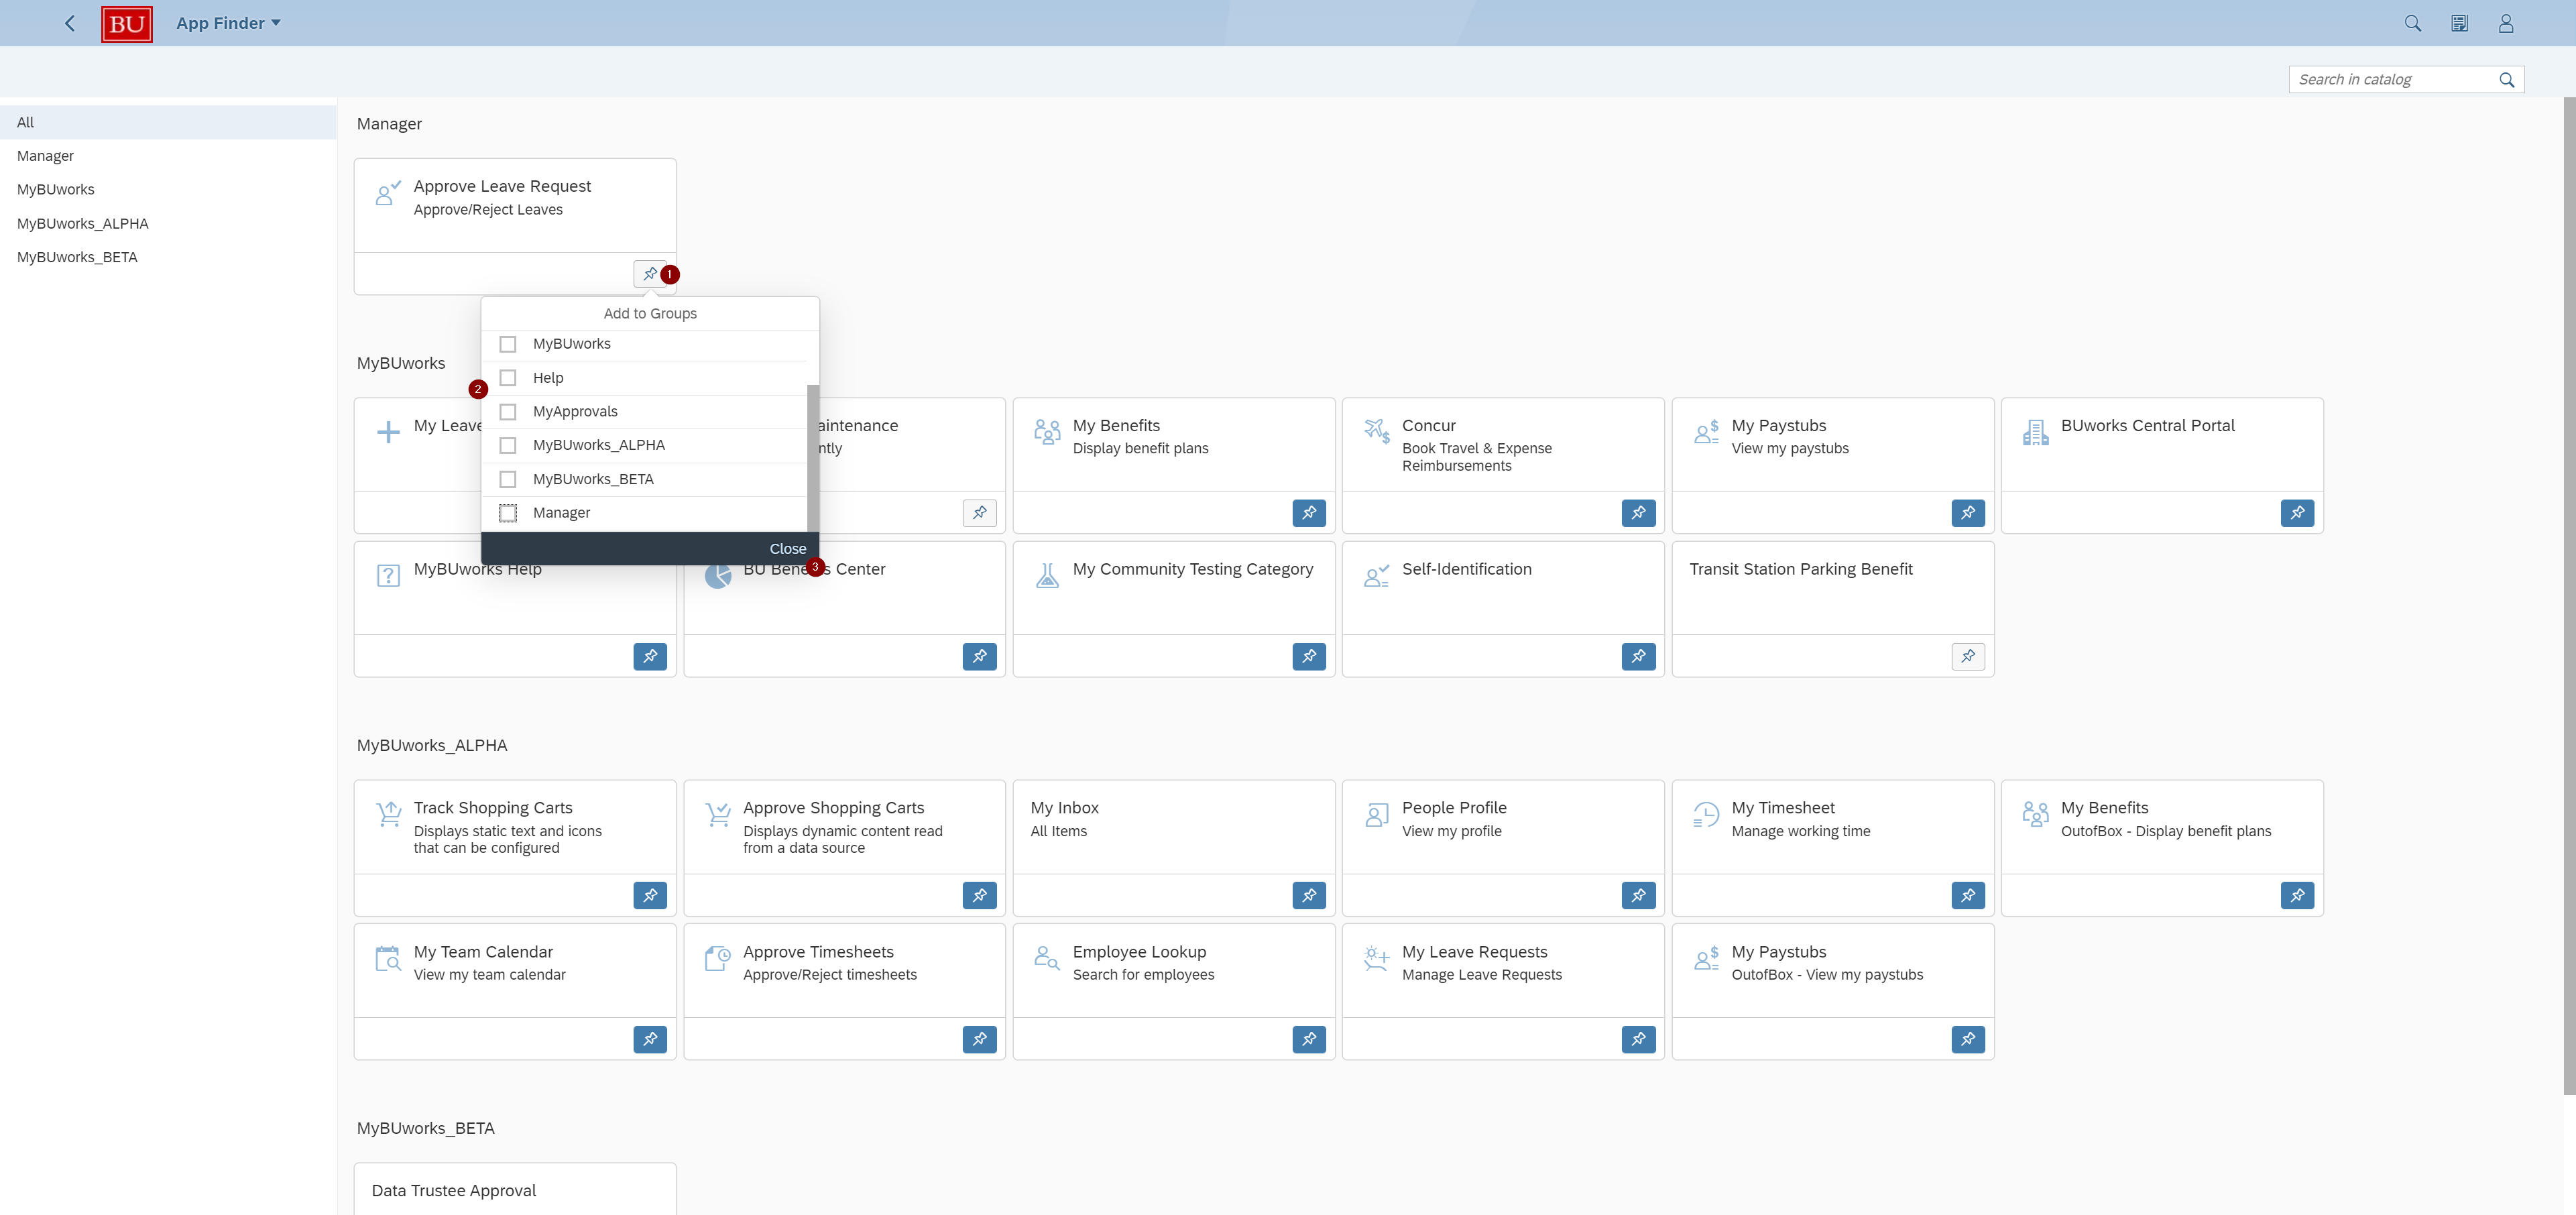Screen dimensions: 2576x1215
Task: Select MyBUworks_ALPHA in the catalog sidebar
Action: [168, 224]
